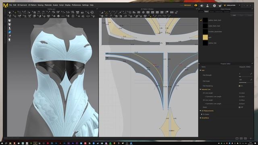Select the Edit Pattern tool in 2D toolbar
This screenshot has height=145, width=258.
102,12
